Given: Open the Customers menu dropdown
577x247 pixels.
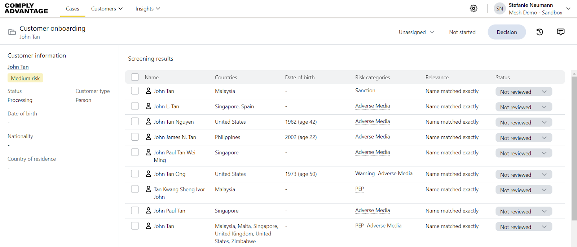Looking at the screenshot, I should 107,9.
